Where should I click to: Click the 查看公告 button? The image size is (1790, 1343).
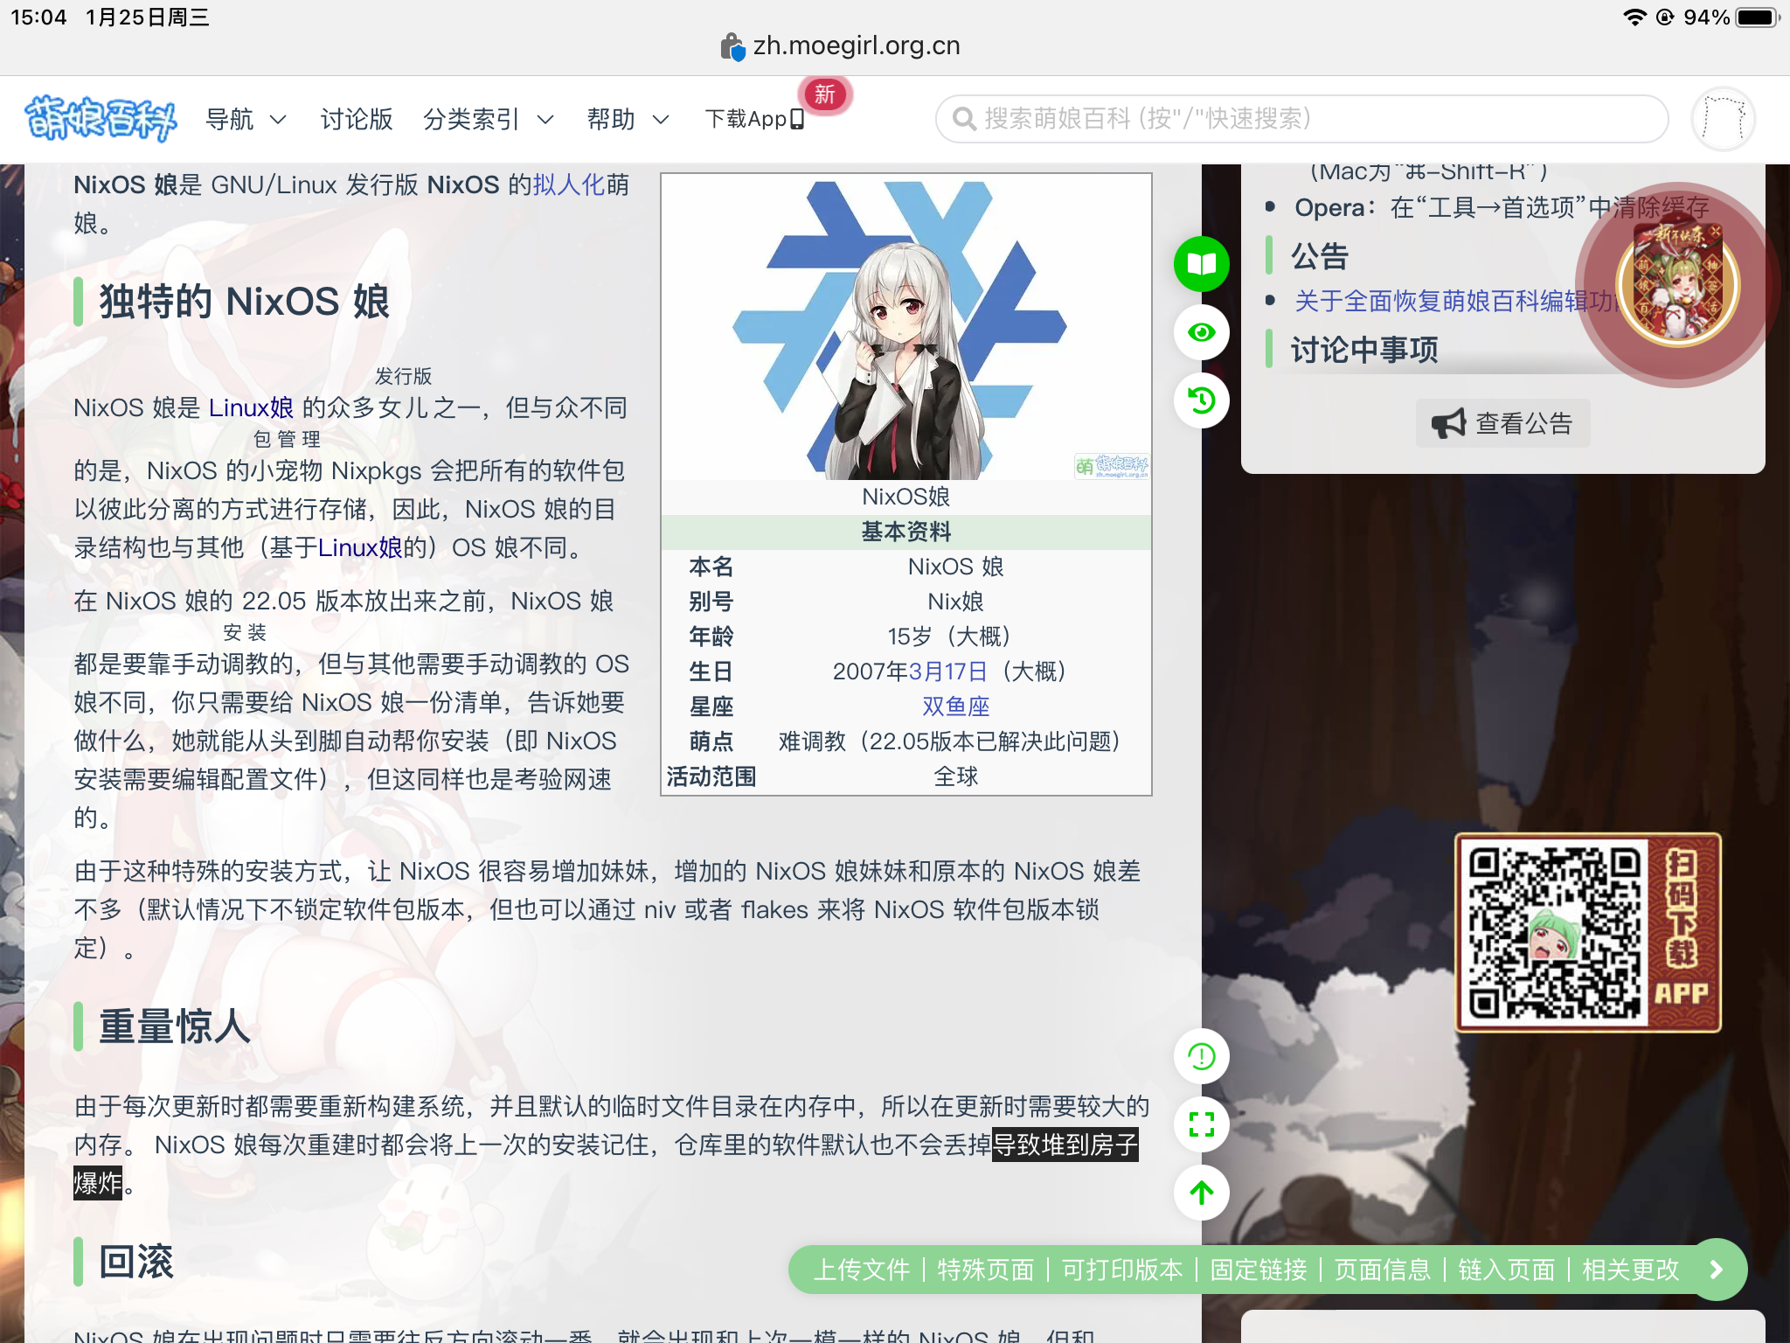point(1503,423)
